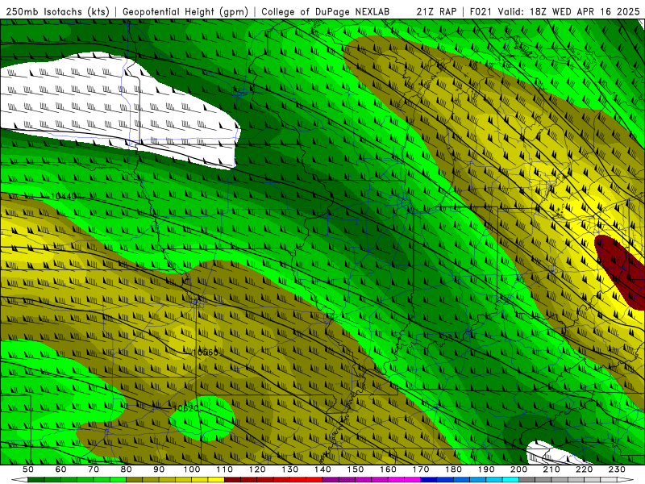
Task: Click the 90 value on color scale
Action: (x=159, y=469)
